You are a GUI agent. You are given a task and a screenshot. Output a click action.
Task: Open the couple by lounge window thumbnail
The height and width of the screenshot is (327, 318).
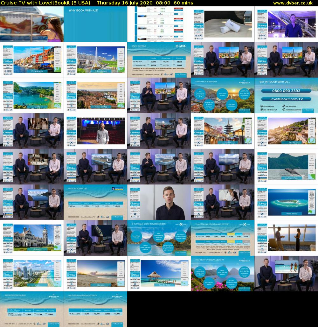(286, 238)
